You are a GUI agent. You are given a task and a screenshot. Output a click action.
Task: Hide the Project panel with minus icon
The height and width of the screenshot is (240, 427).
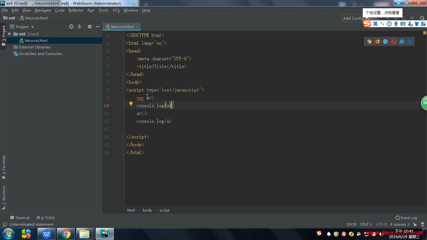[x=98, y=27]
